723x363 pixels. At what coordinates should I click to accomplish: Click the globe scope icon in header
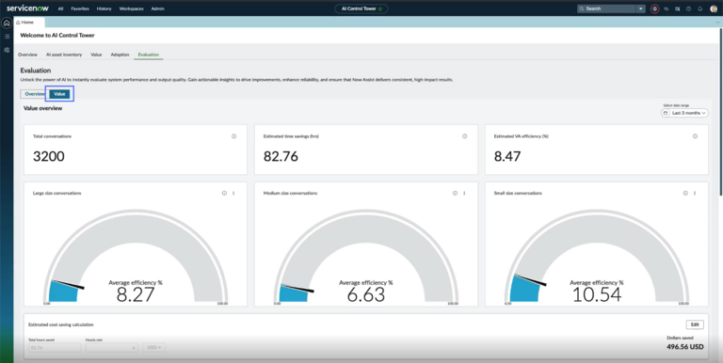(x=655, y=8)
